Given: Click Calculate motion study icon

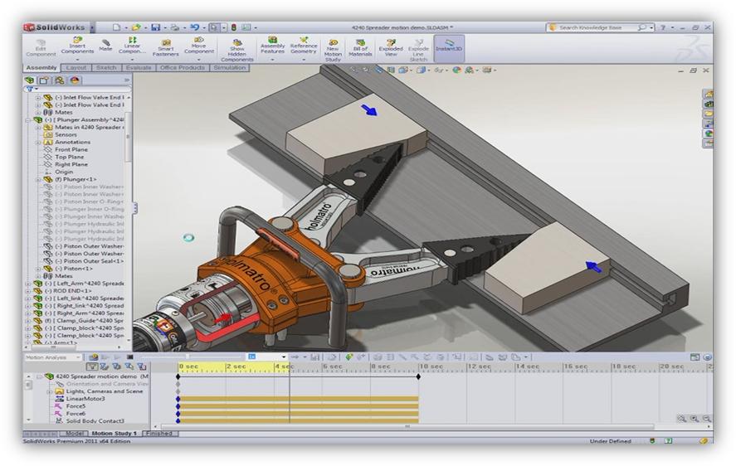Looking at the screenshot, I should [x=94, y=357].
